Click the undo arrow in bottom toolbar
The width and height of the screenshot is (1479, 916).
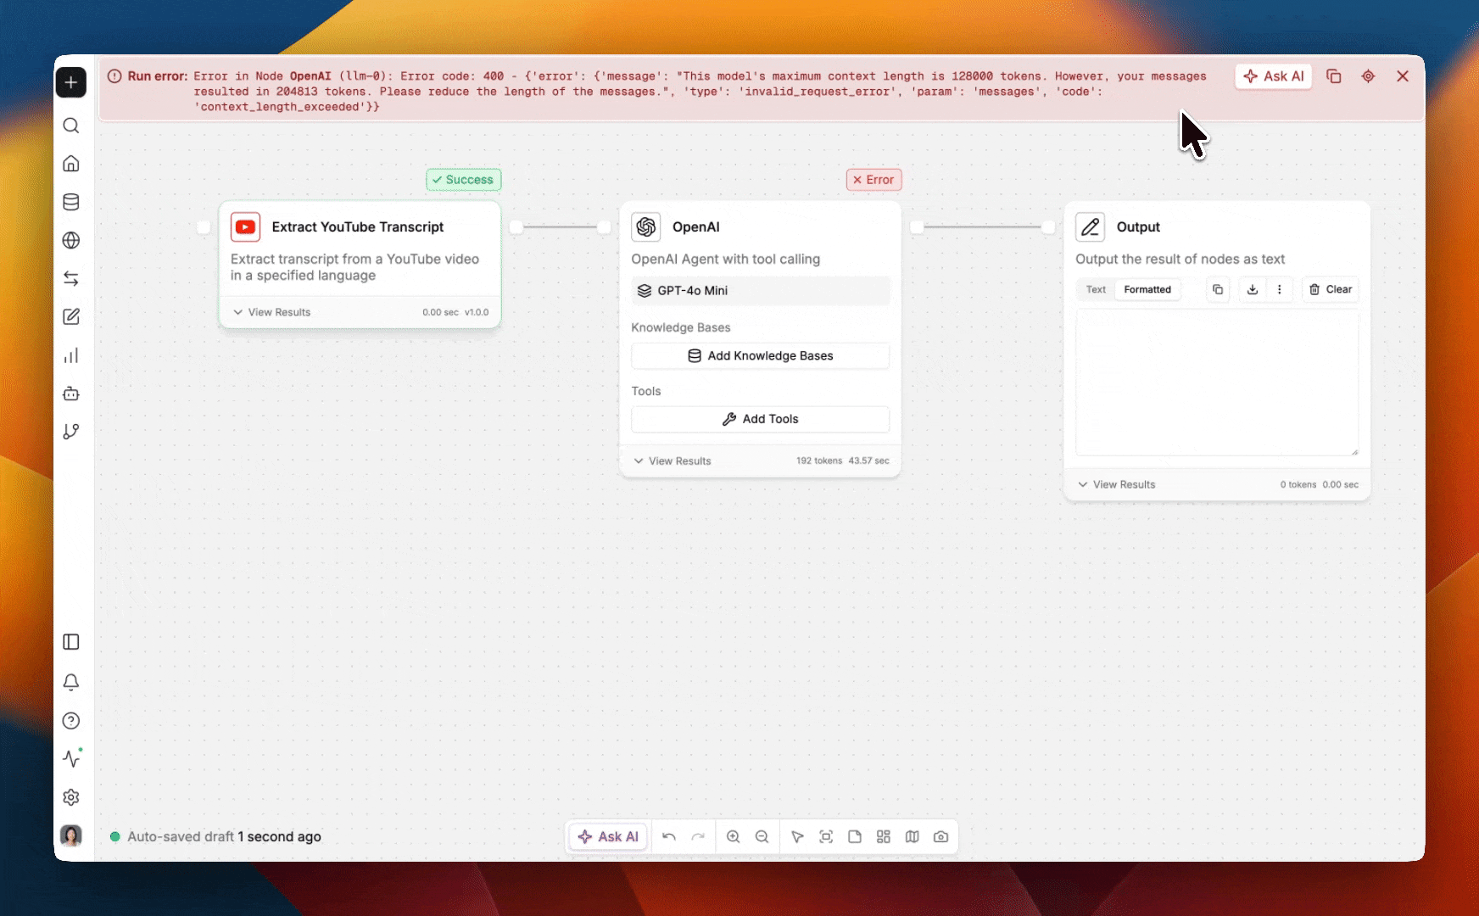[669, 836]
